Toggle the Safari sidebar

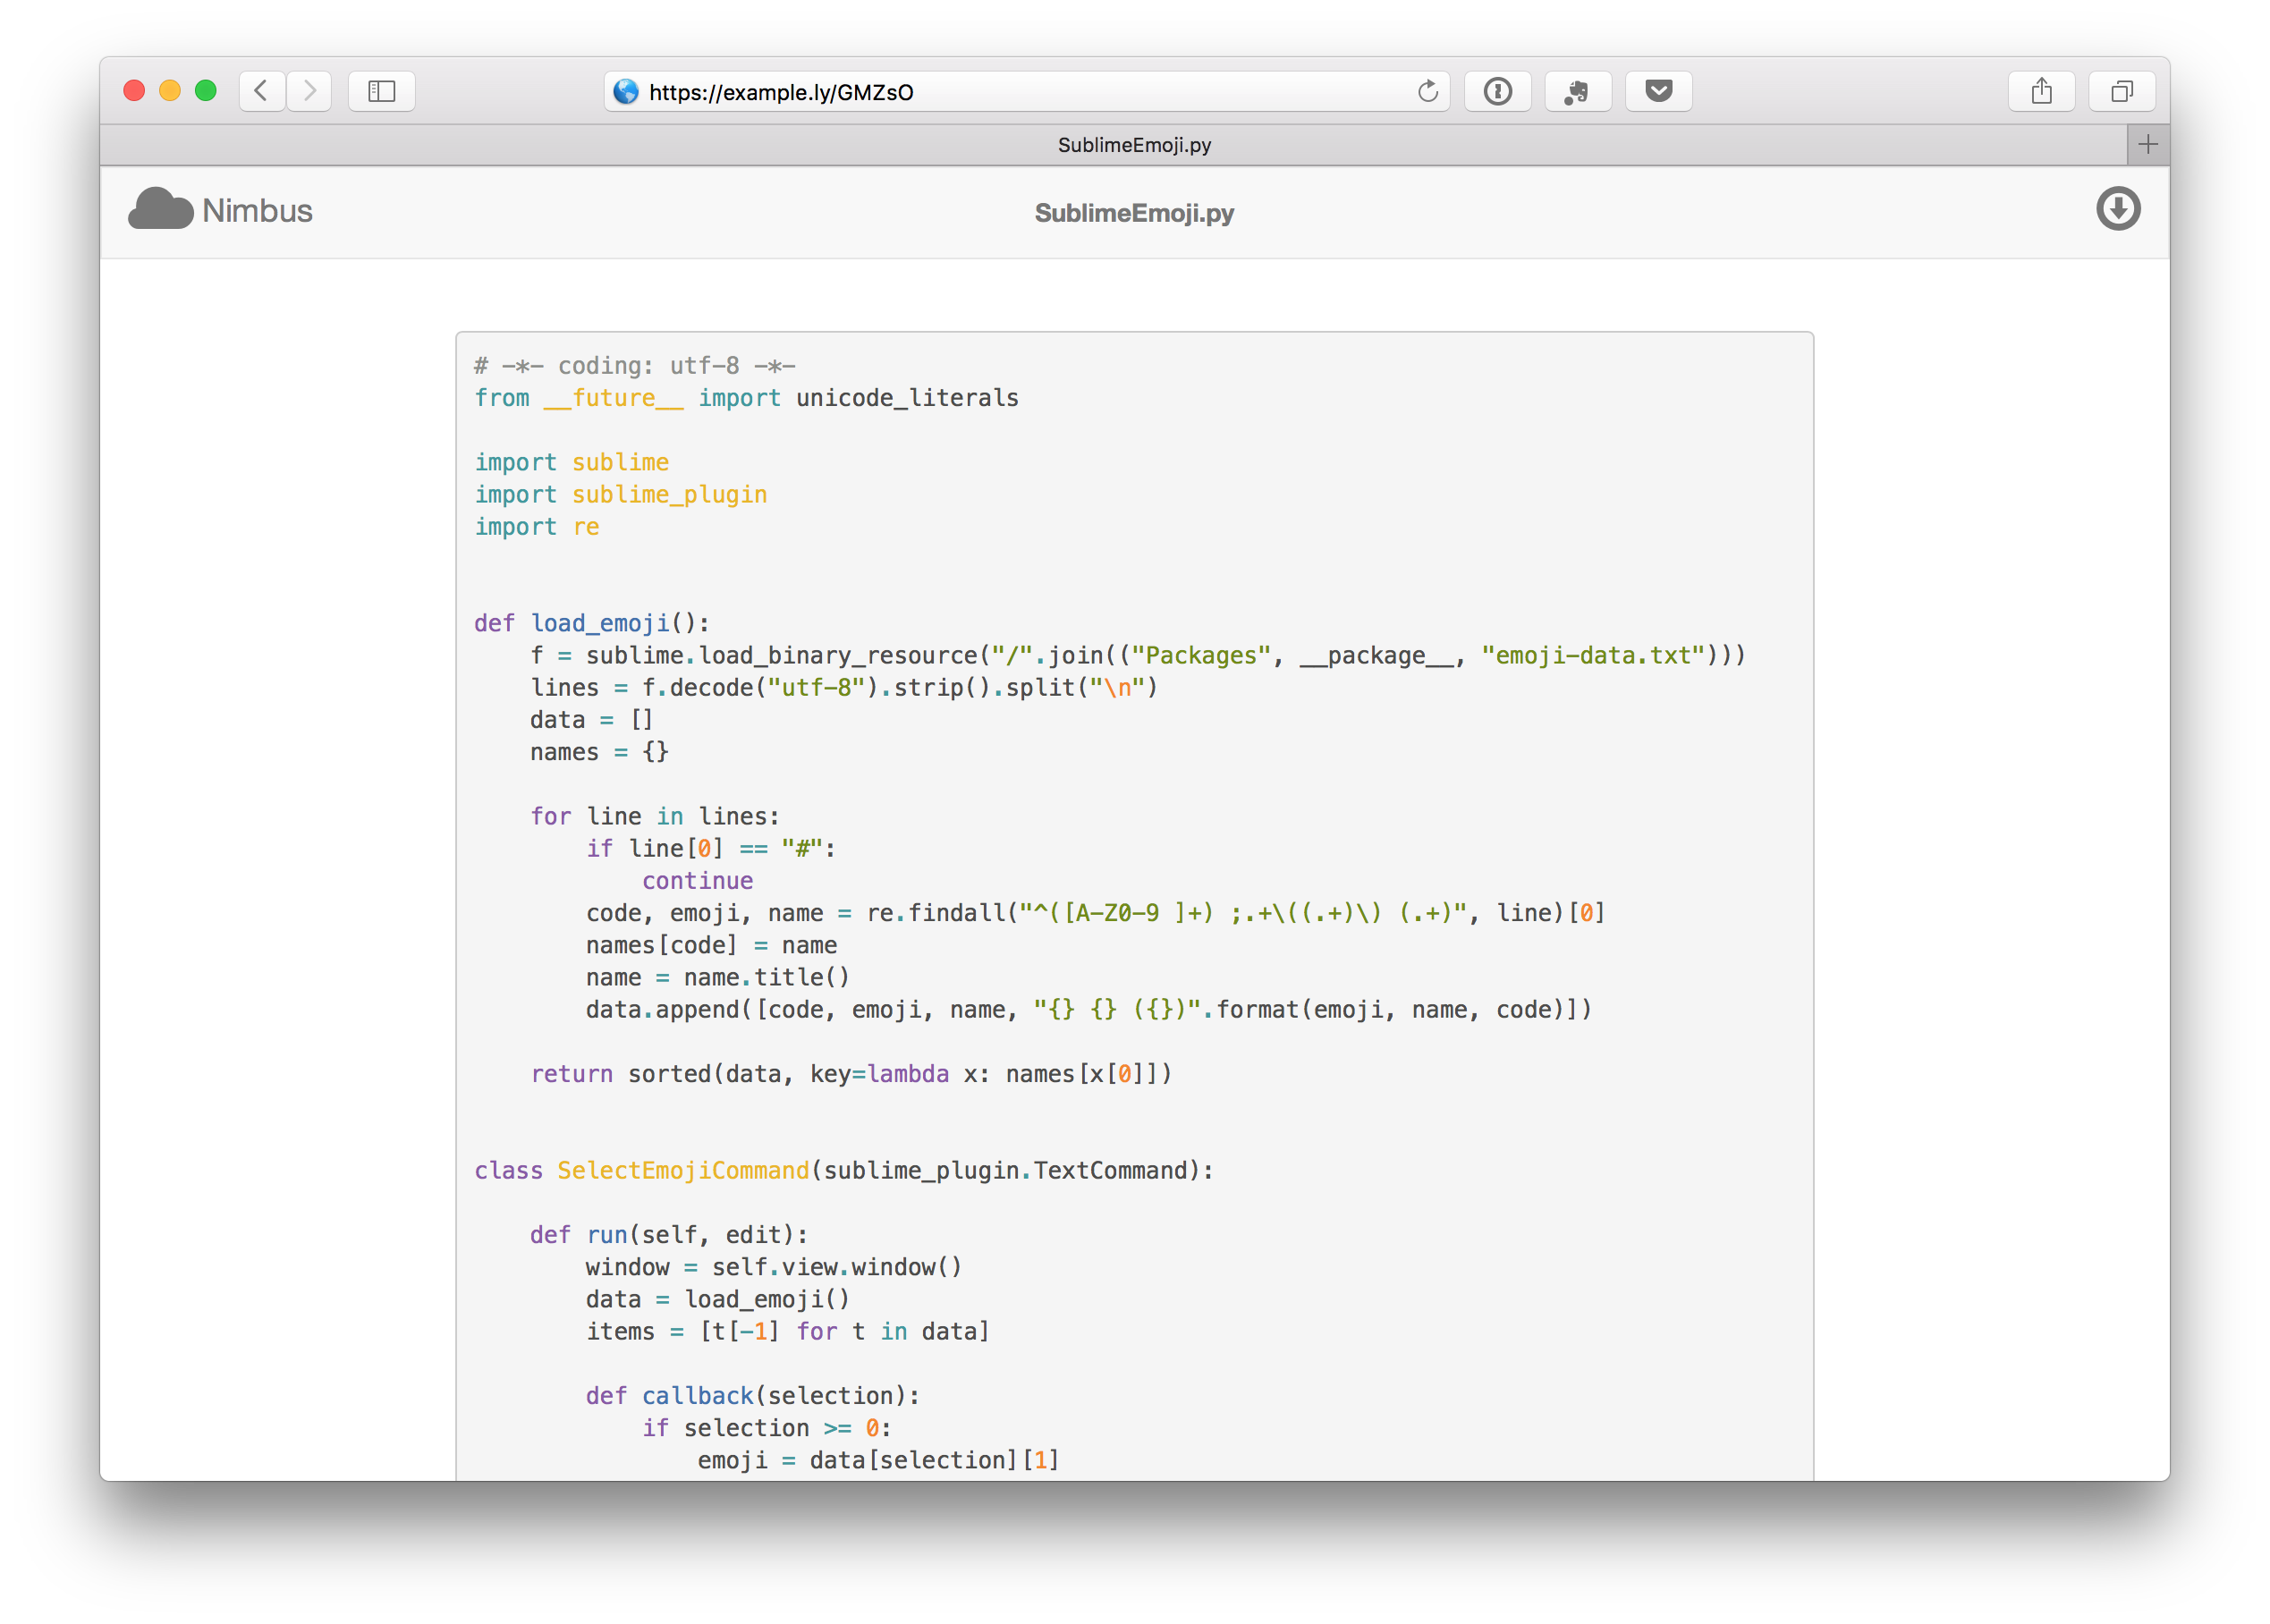[x=381, y=92]
